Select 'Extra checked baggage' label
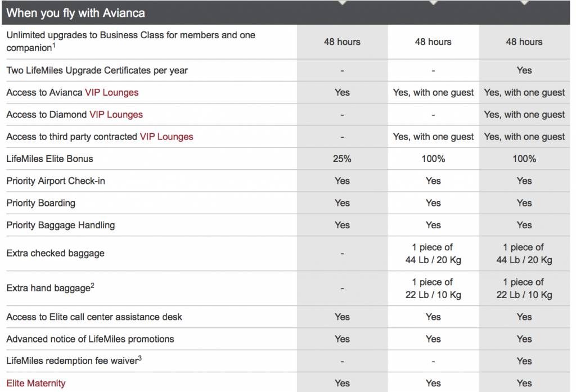 click(x=56, y=253)
